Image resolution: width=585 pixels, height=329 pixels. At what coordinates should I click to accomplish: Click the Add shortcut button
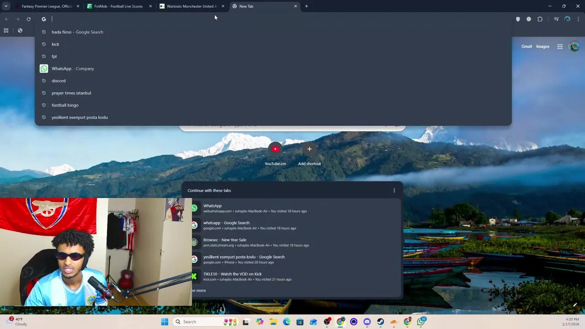pyautogui.click(x=309, y=154)
